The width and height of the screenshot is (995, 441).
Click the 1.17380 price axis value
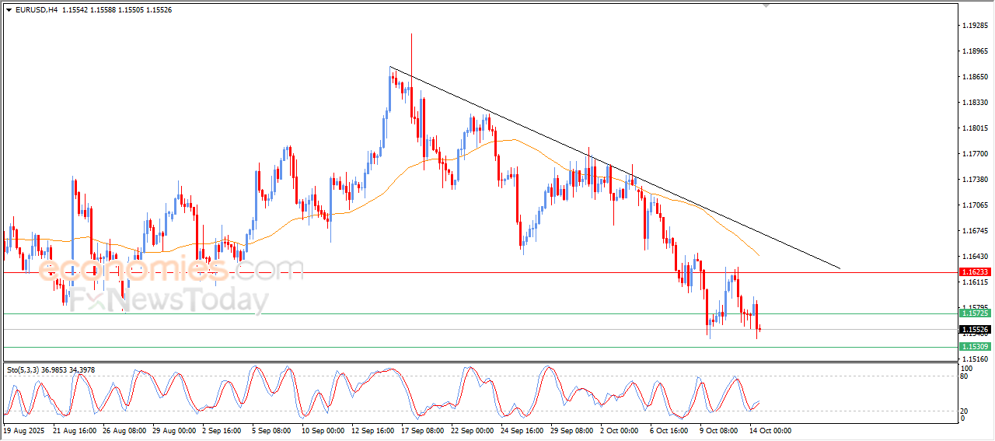click(x=976, y=180)
